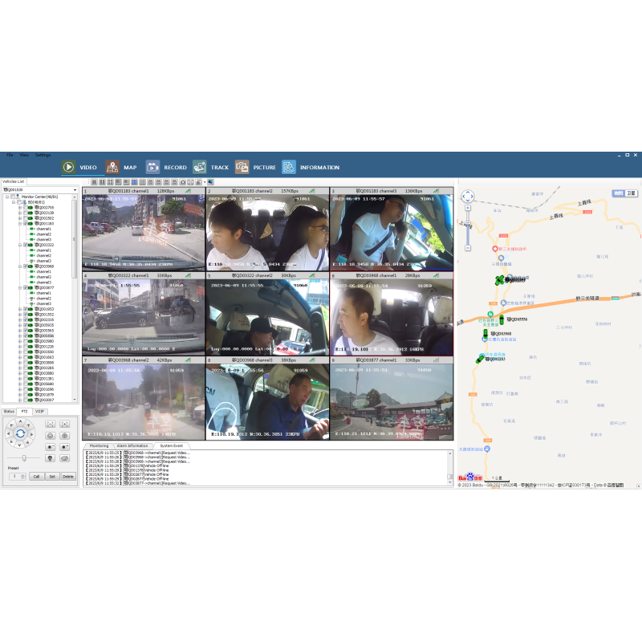Image resolution: width=642 pixels, height=642 pixels.
Task: Open the RECORD module
Action: pyautogui.click(x=166, y=168)
